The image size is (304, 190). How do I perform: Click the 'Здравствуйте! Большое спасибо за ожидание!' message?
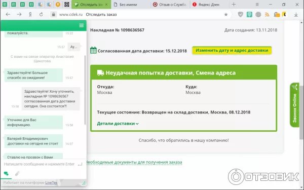tap(33, 75)
